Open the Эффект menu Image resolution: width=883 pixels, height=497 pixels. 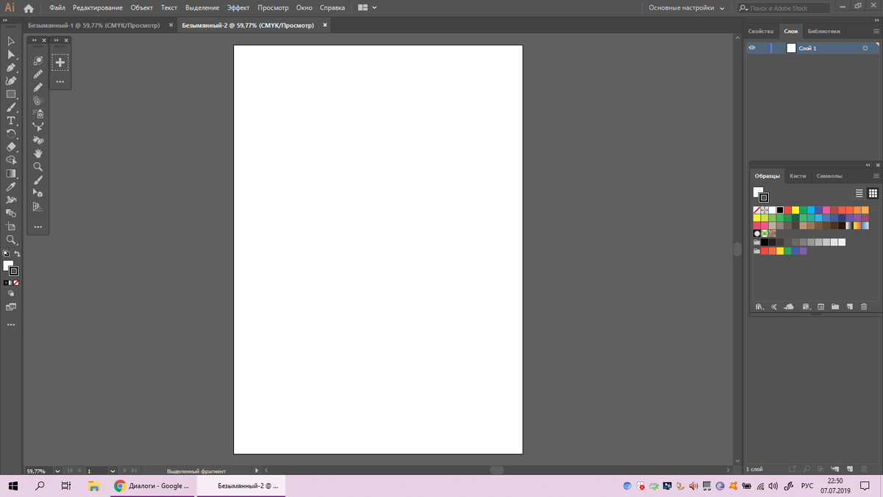[x=238, y=7]
